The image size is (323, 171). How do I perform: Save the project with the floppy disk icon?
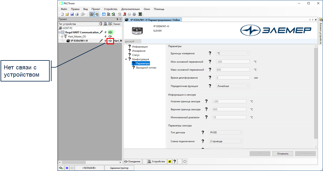72,14
